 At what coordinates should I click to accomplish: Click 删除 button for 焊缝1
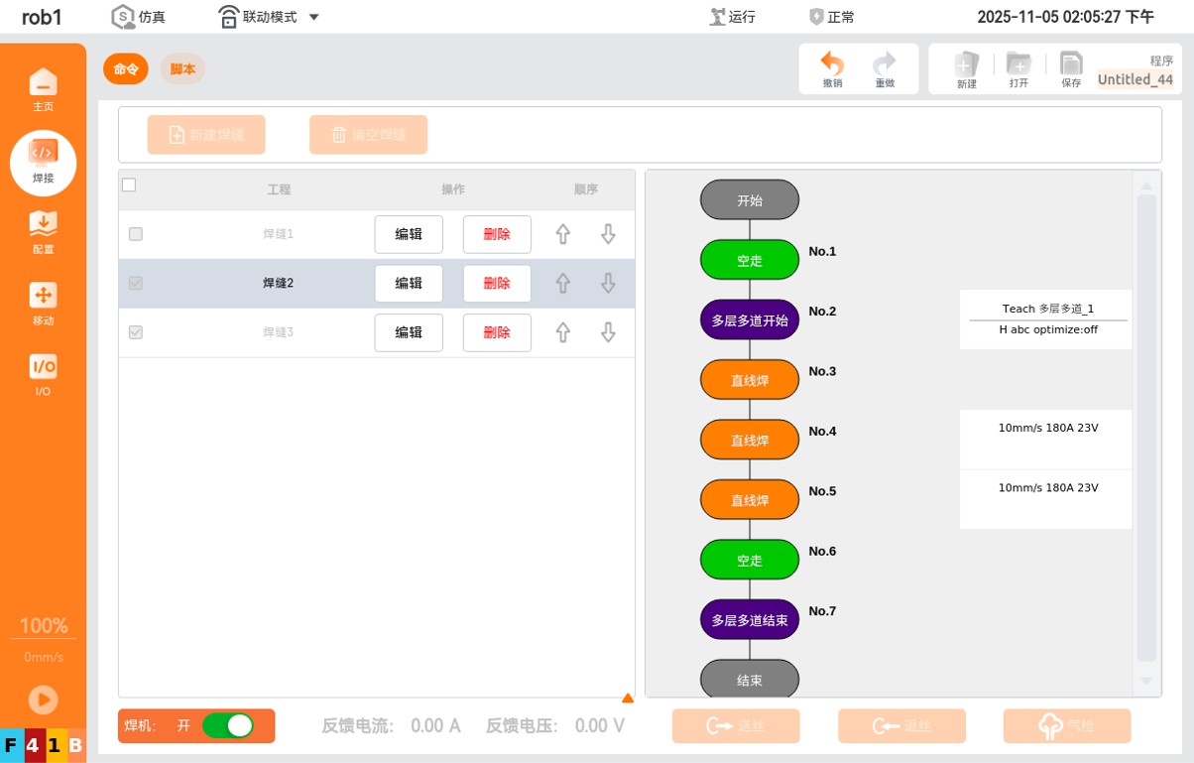tap(497, 234)
